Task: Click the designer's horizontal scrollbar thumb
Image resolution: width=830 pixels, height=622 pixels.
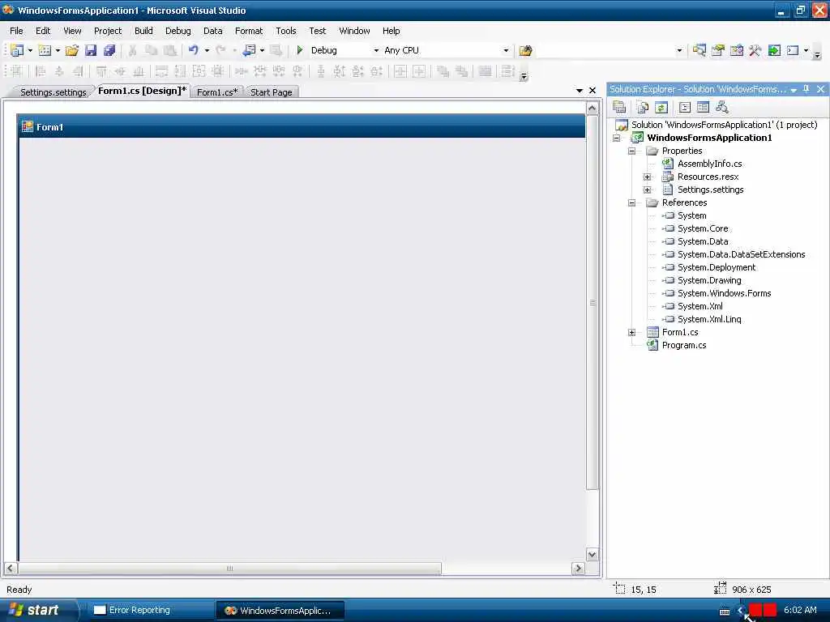Action: click(229, 569)
